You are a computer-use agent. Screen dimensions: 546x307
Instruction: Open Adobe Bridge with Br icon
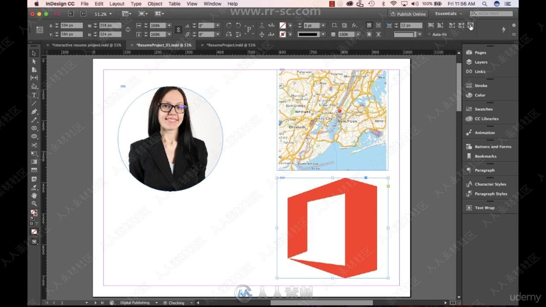tap(71, 14)
